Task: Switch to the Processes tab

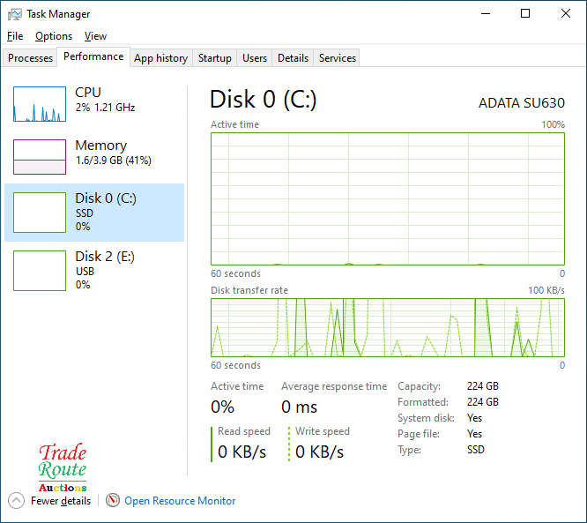Action: coord(31,58)
